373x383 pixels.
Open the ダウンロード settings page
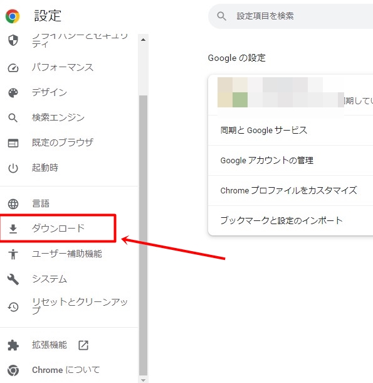click(x=58, y=229)
